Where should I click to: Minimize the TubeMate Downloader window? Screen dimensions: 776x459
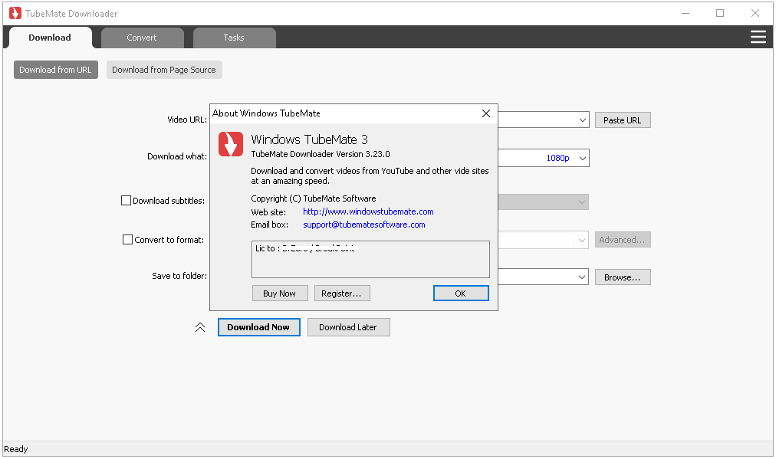click(x=686, y=13)
